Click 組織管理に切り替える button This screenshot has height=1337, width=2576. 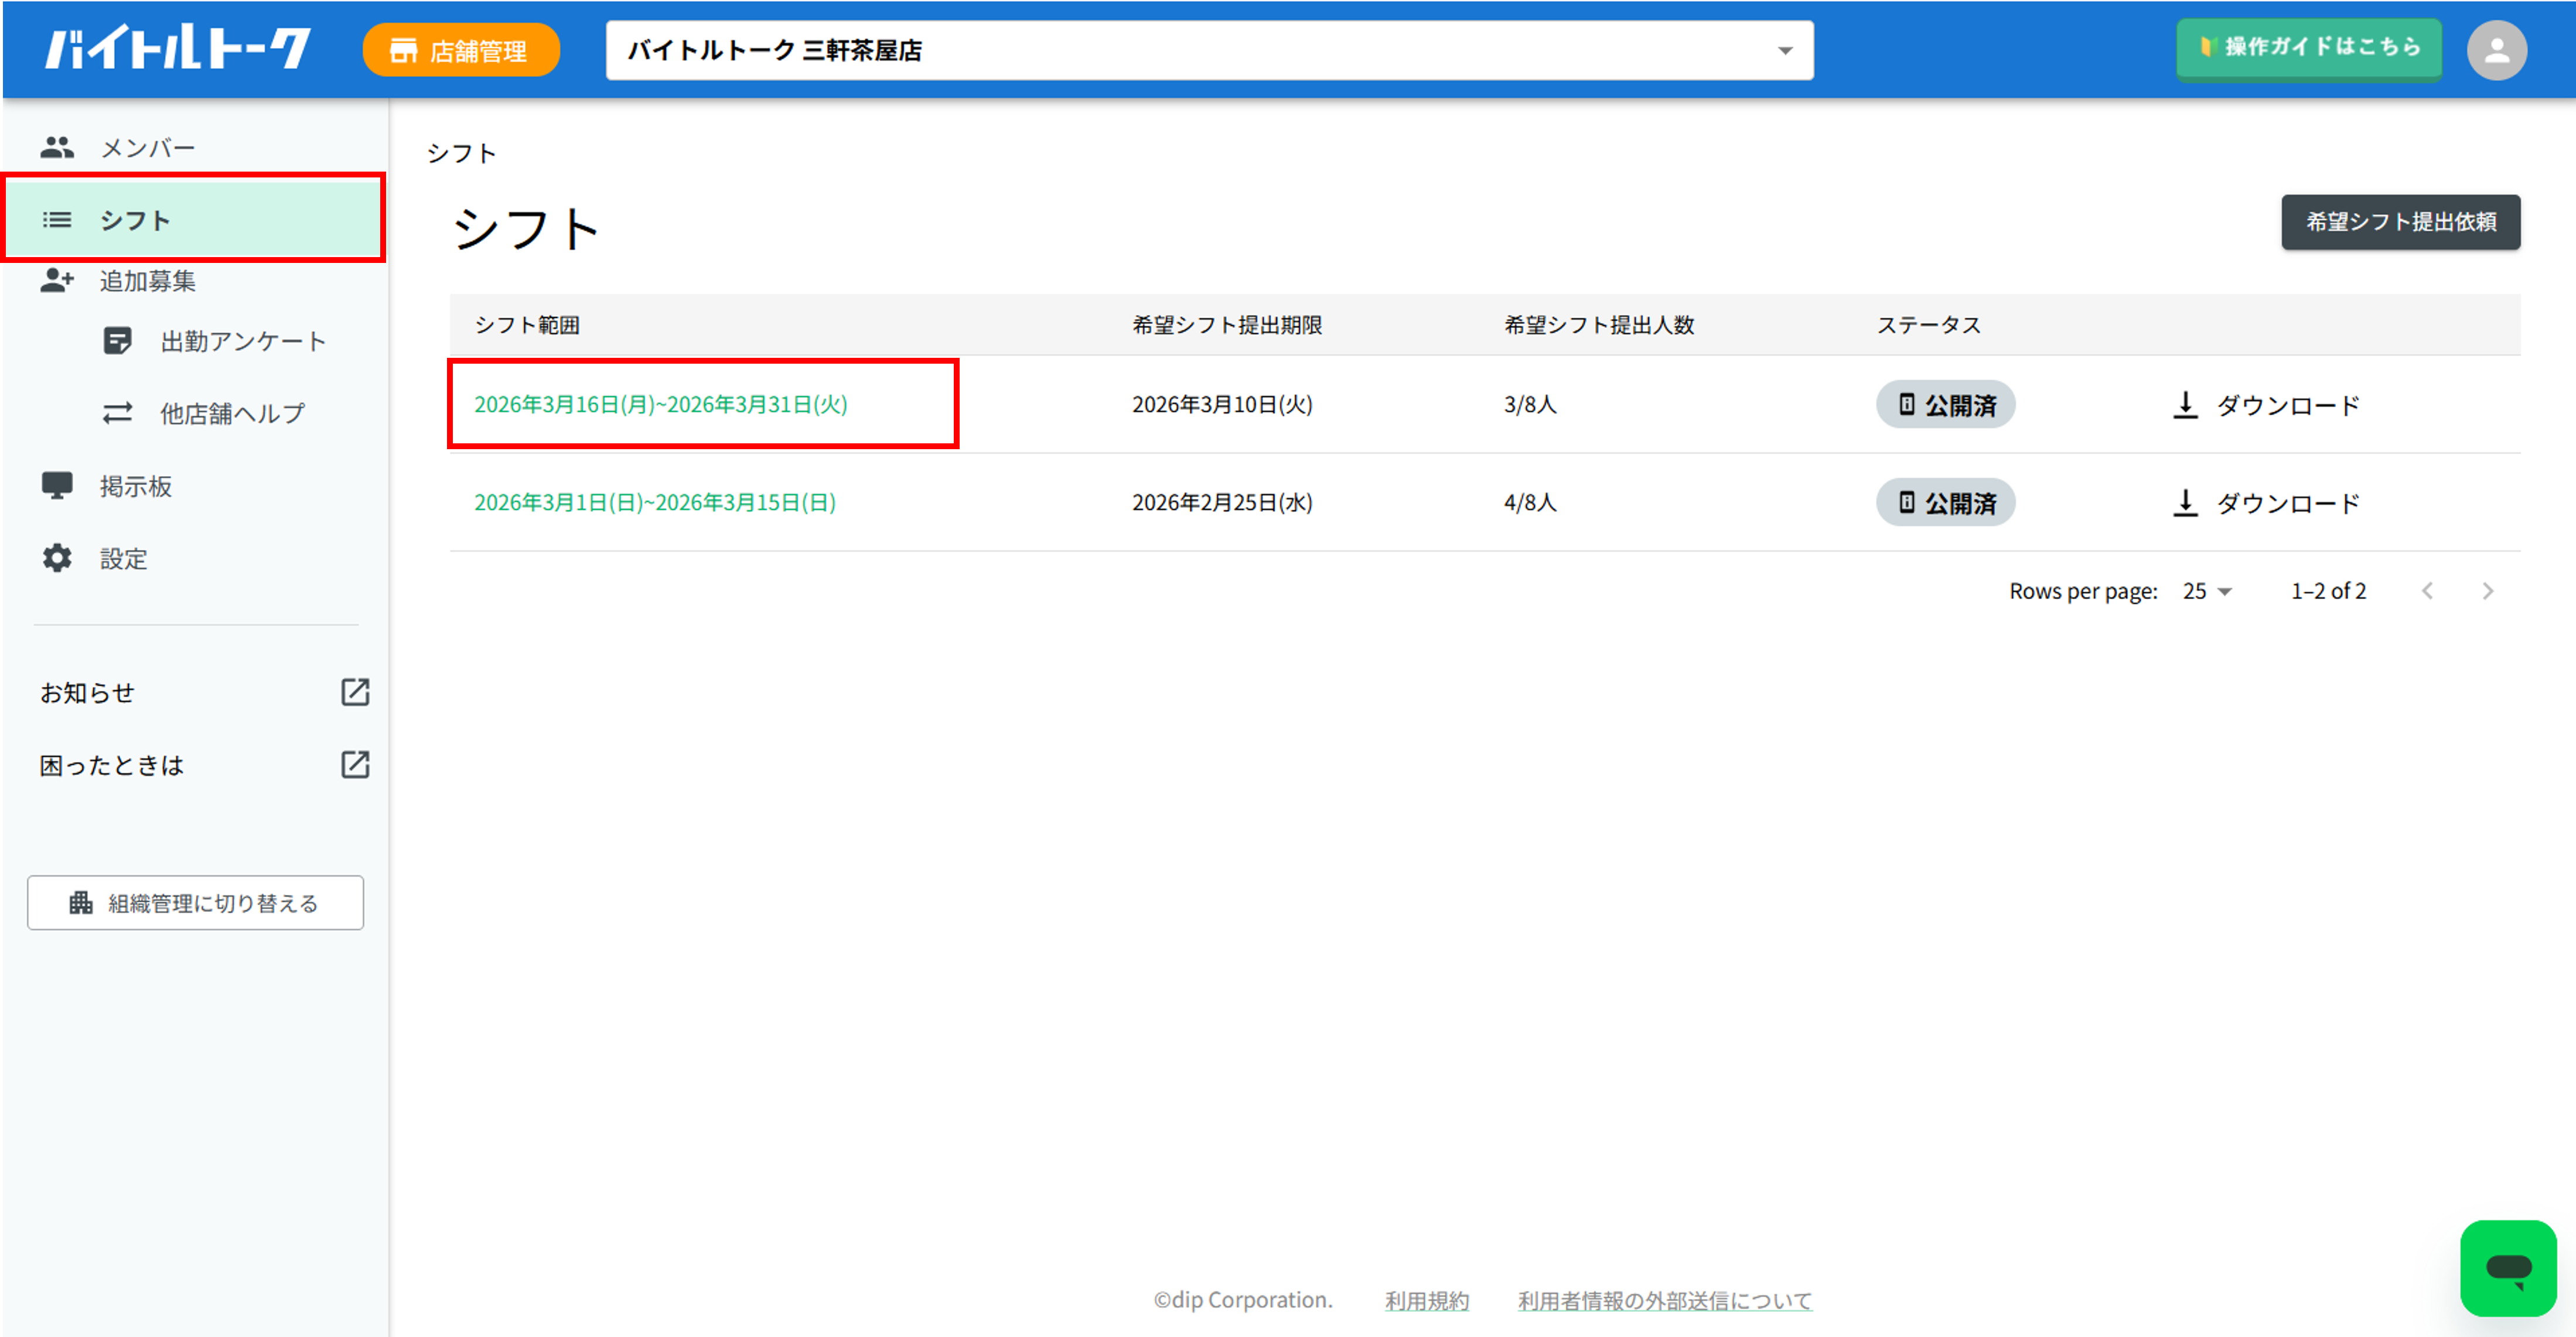(195, 903)
